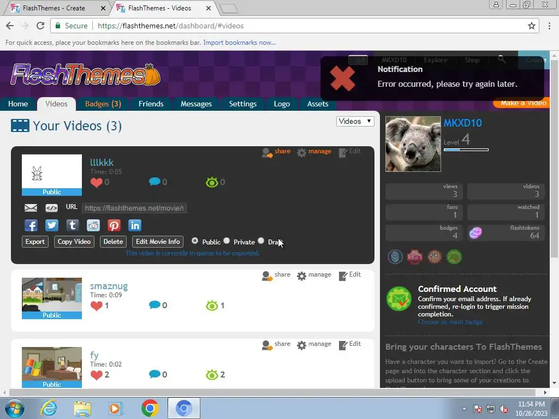Open the embed code icon
Image resolution: width=559 pixels, height=419 pixels.
(x=51, y=208)
